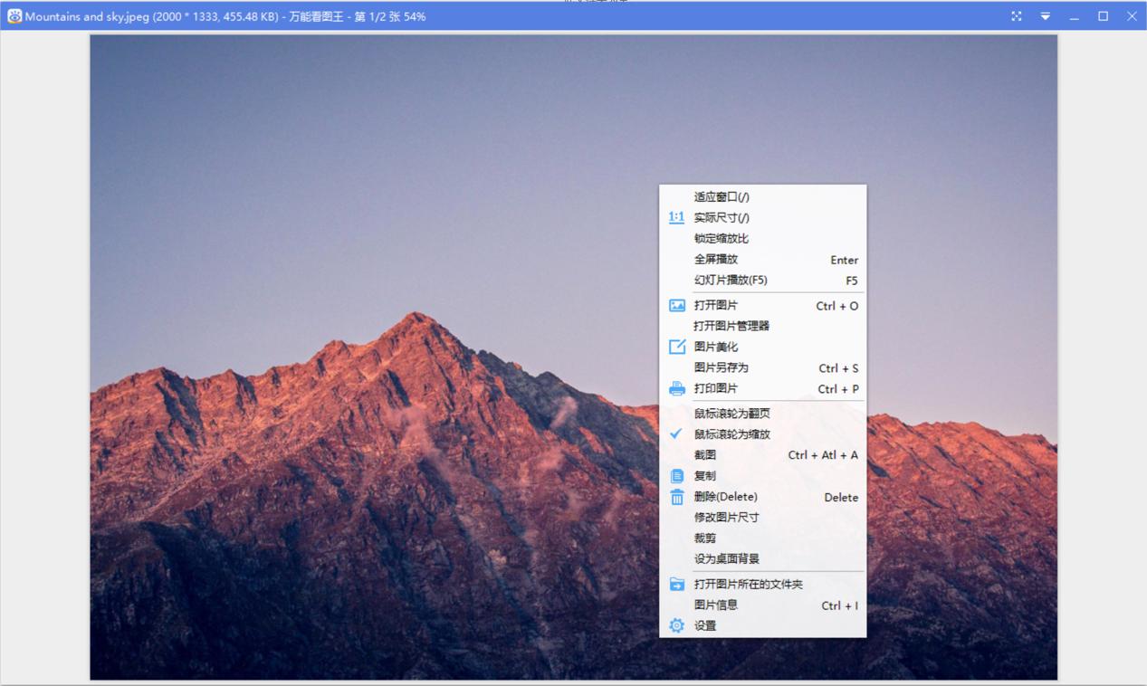The height and width of the screenshot is (686, 1147).
Task: Close the image viewer window
Action: (1132, 16)
